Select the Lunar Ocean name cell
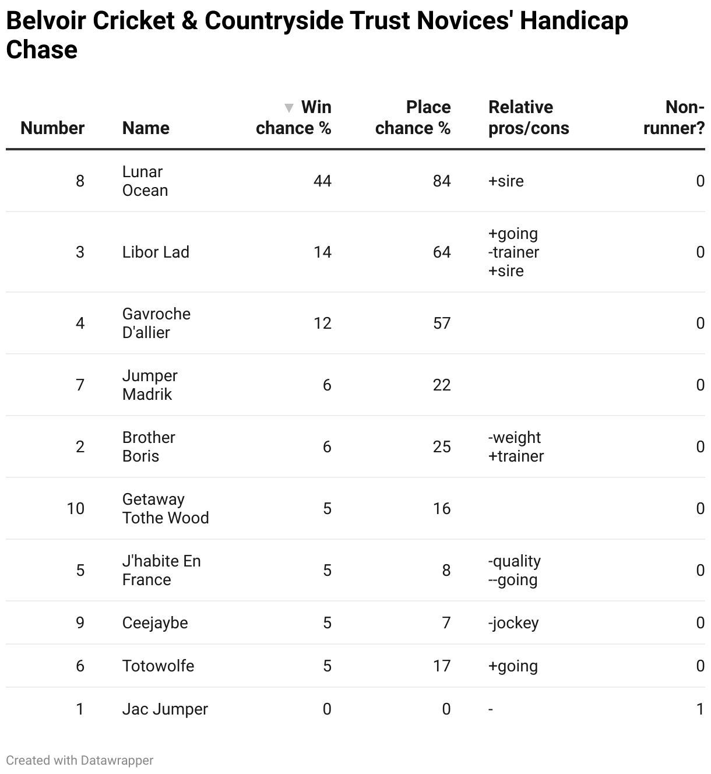This screenshot has width=711, height=774. (145, 181)
